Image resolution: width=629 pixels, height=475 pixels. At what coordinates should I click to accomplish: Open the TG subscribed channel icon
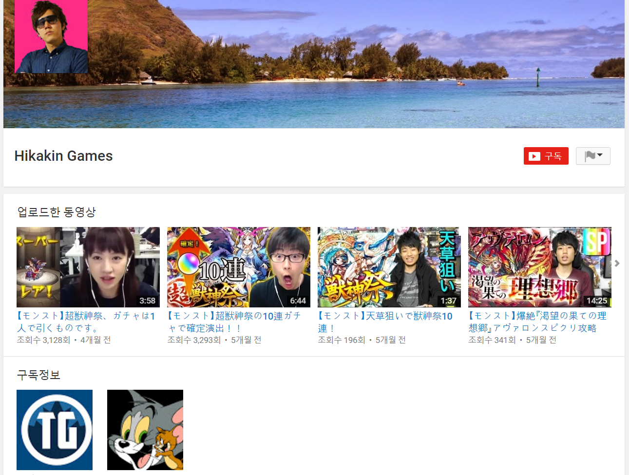click(x=54, y=429)
